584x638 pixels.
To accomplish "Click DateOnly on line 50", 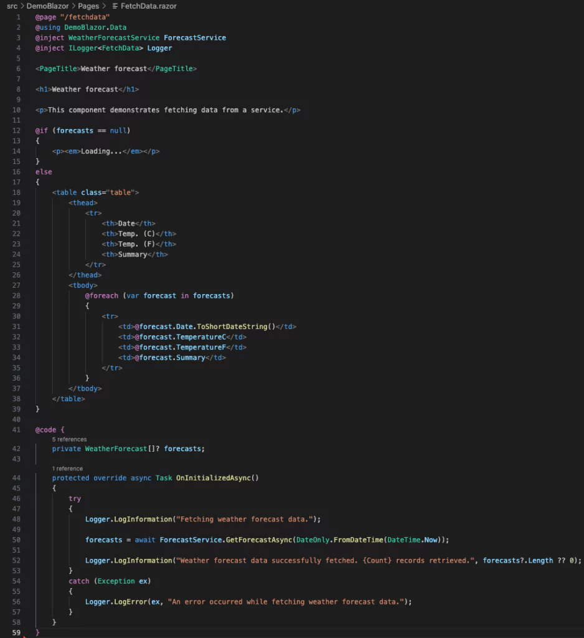I will pyautogui.click(x=313, y=540).
